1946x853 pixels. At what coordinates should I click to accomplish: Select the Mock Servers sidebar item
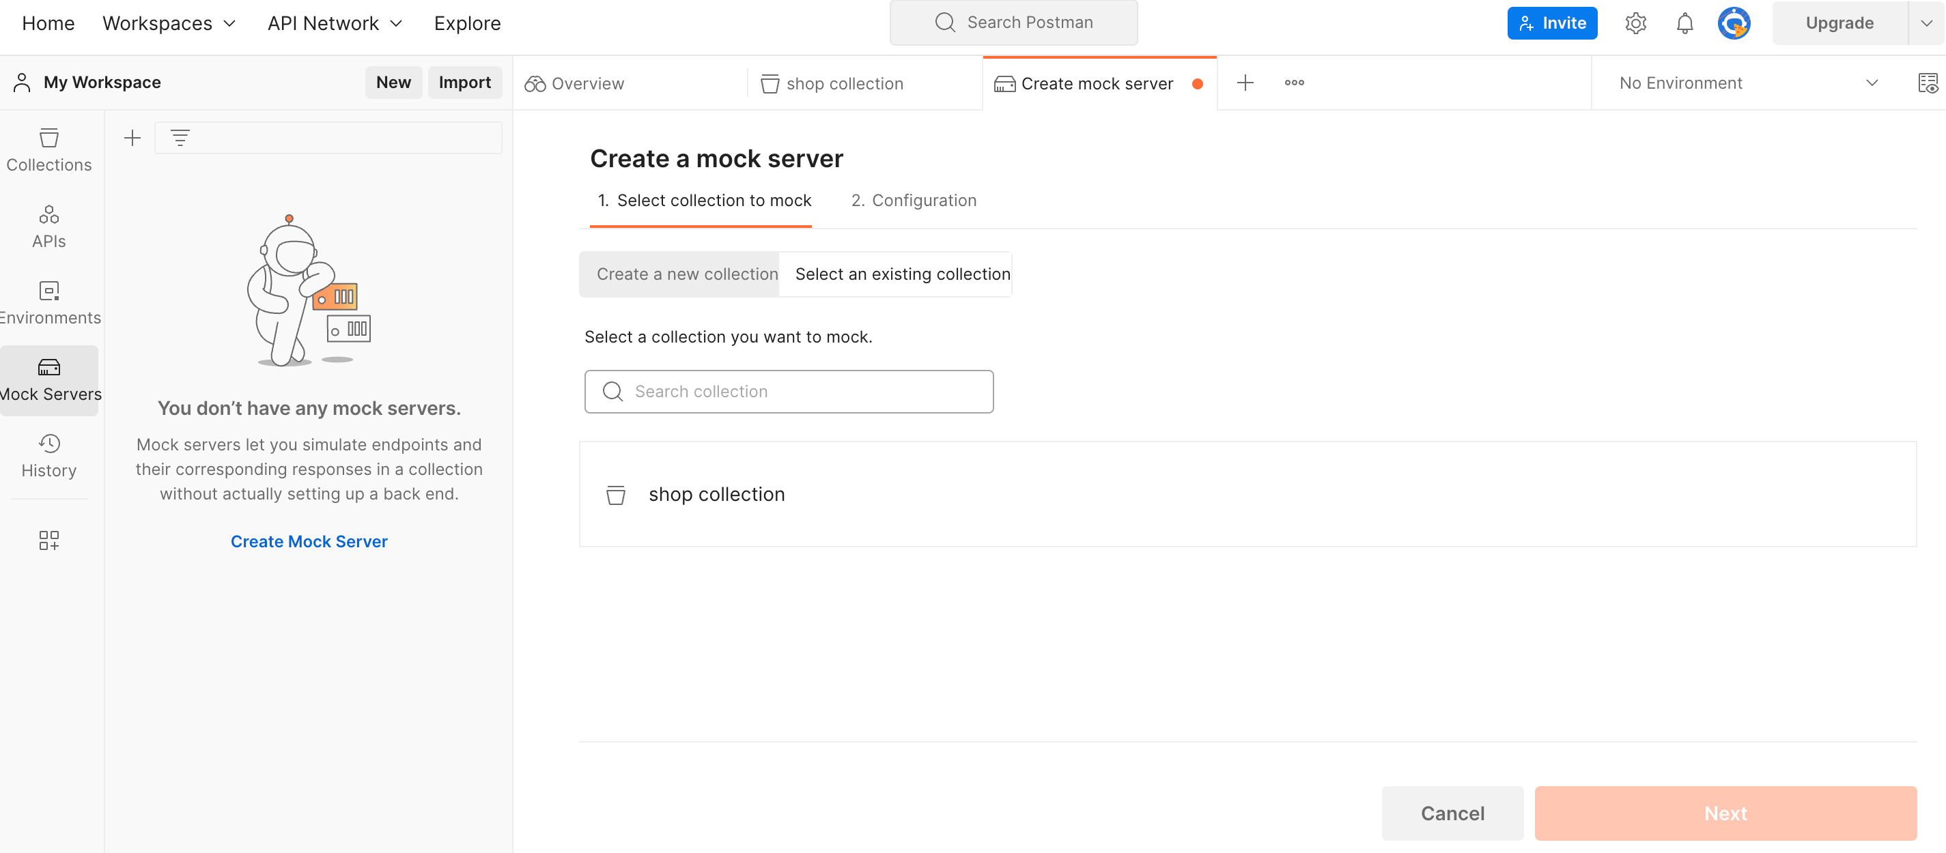point(49,379)
